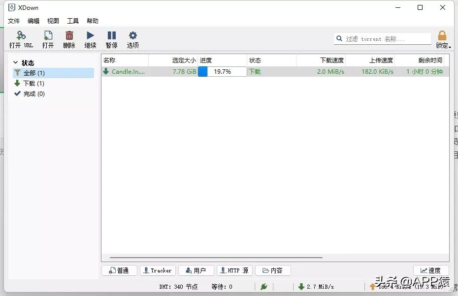The height and width of the screenshot is (296, 458).
Task: Switch to the Tracker tab
Action: (x=158, y=270)
